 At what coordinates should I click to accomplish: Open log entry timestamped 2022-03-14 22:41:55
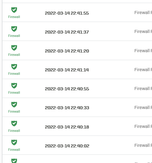67,13
